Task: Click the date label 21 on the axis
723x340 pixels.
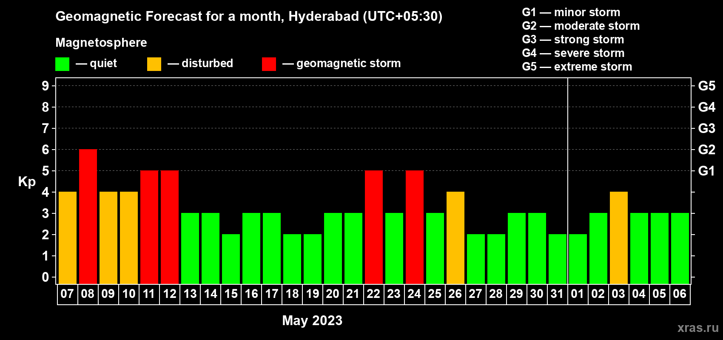Action: pos(353,294)
